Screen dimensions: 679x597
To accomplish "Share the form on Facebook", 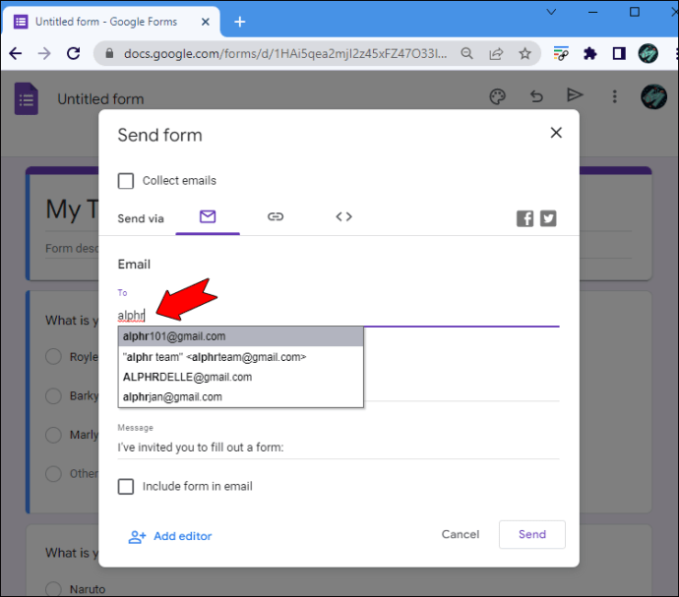I will tap(525, 218).
